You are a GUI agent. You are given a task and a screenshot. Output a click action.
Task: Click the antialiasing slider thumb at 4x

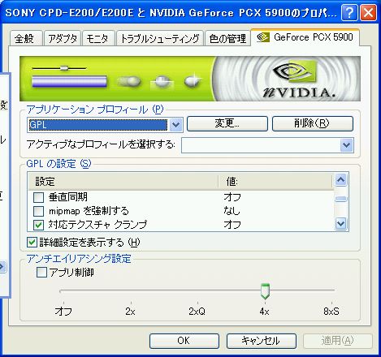pos(265,291)
